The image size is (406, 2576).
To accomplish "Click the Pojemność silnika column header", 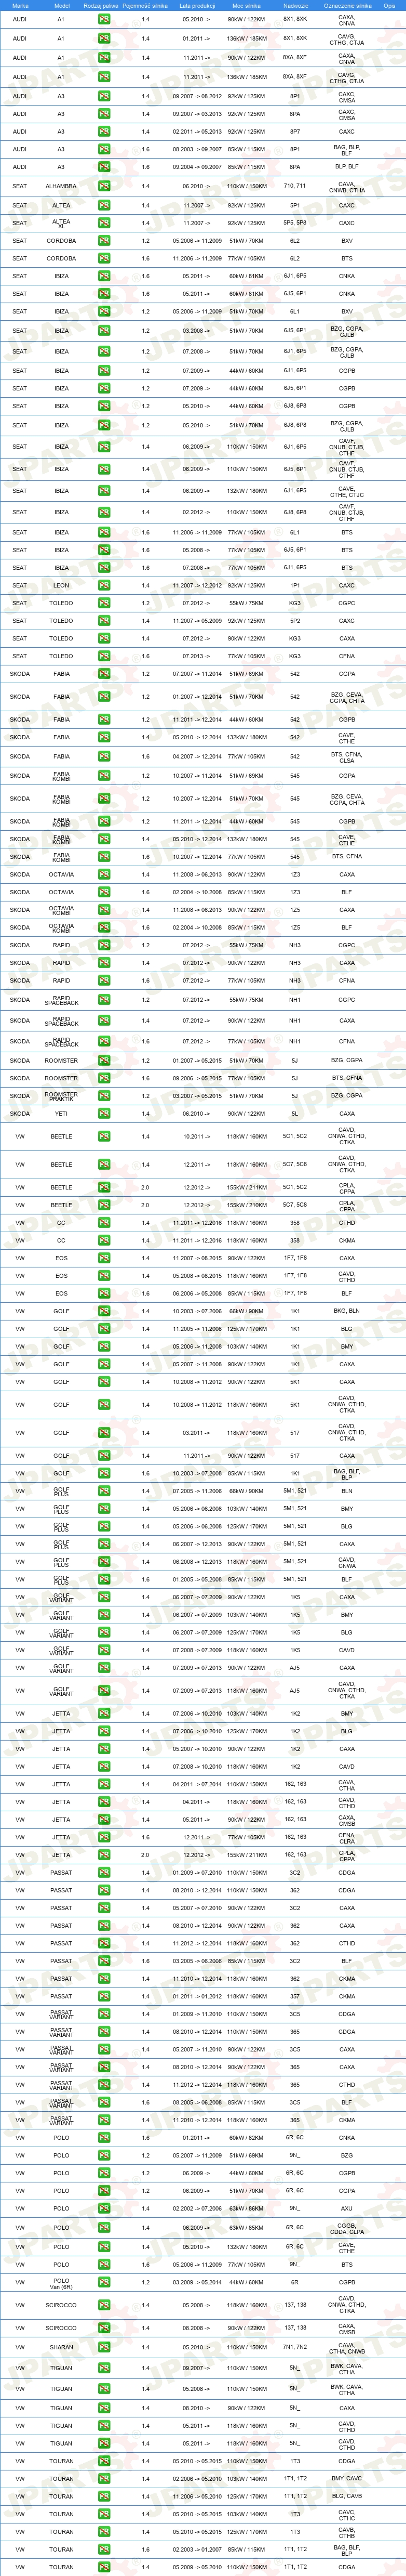I will [x=146, y=6].
